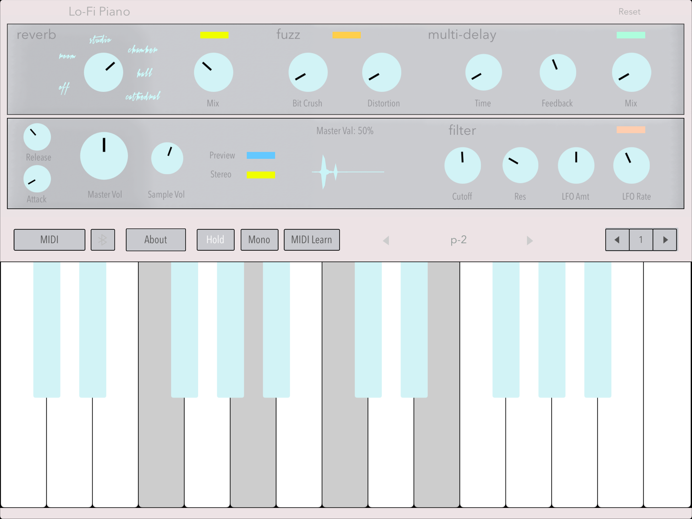Turn reverb off via the off label
This screenshot has height=519, width=692.
64,88
